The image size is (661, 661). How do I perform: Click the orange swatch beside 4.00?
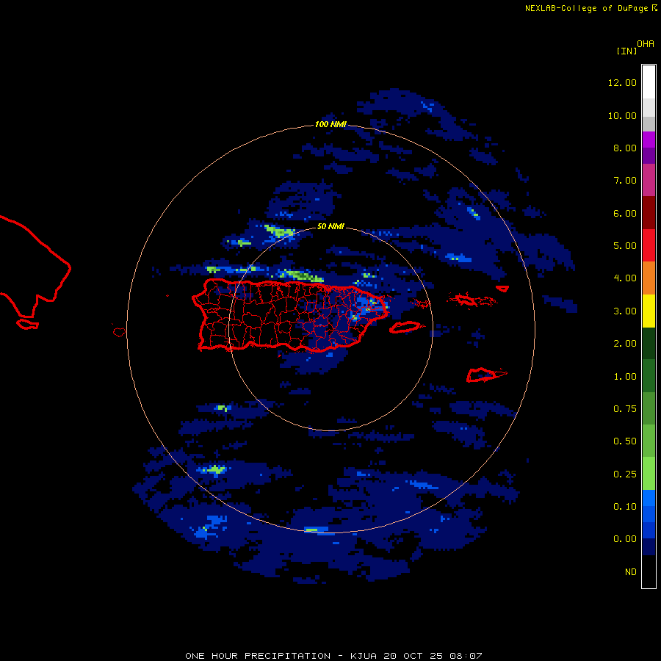[649, 278]
